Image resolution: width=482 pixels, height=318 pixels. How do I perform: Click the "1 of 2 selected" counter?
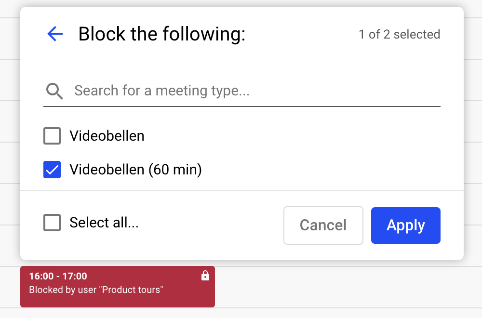point(399,35)
